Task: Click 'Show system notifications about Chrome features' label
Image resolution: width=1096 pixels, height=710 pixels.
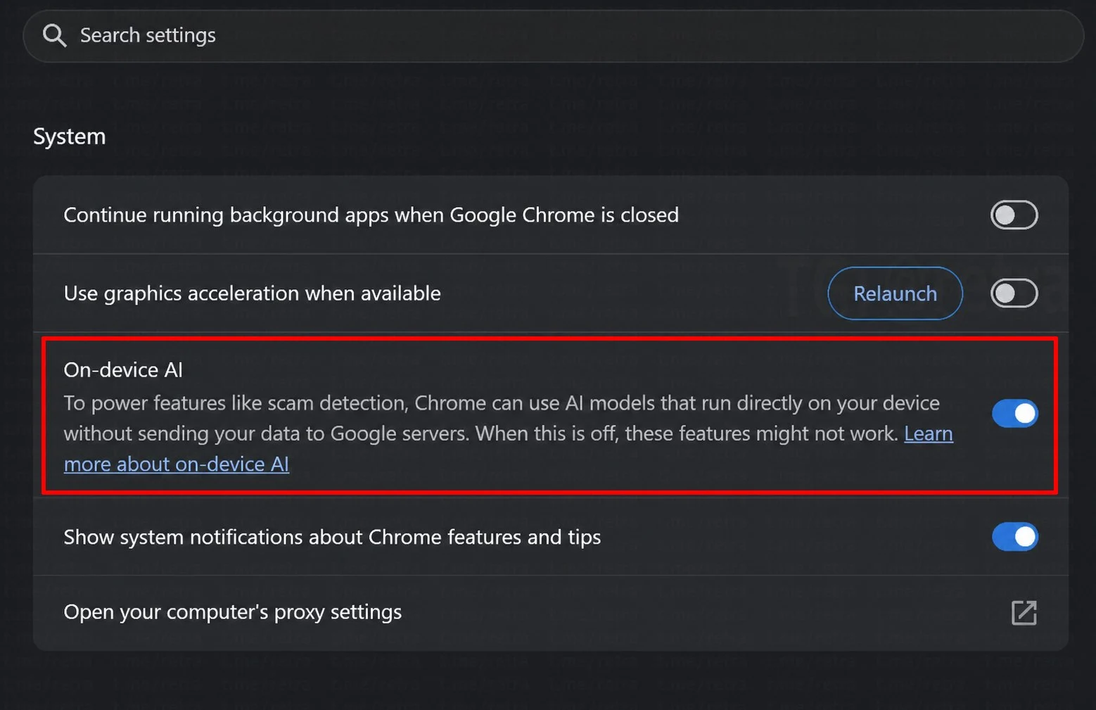Action: [333, 538]
